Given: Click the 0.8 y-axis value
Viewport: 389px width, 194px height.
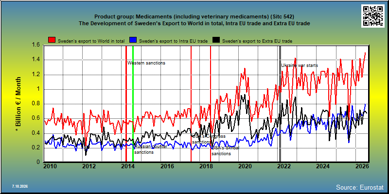Looking at the screenshot, I should point(36,104).
